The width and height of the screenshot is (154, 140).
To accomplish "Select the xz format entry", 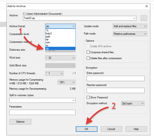I will point(60,45).
